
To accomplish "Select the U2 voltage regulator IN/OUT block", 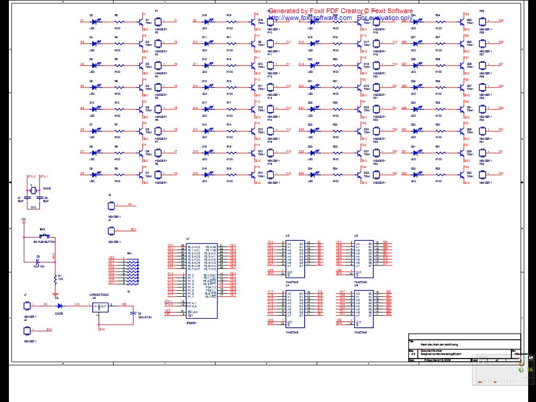I will tap(100, 307).
